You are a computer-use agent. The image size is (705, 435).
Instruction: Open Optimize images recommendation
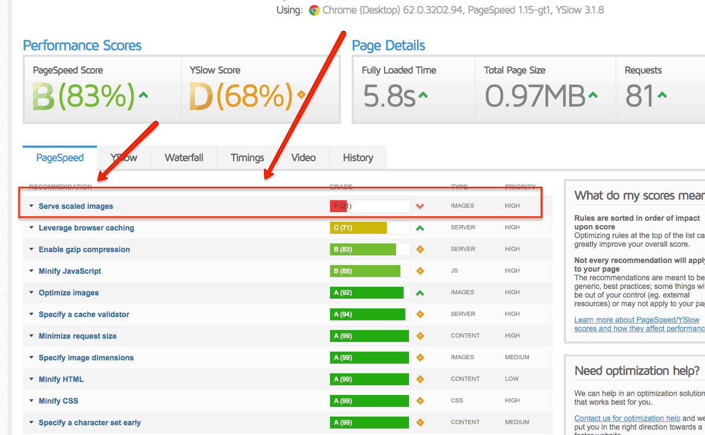(x=69, y=293)
